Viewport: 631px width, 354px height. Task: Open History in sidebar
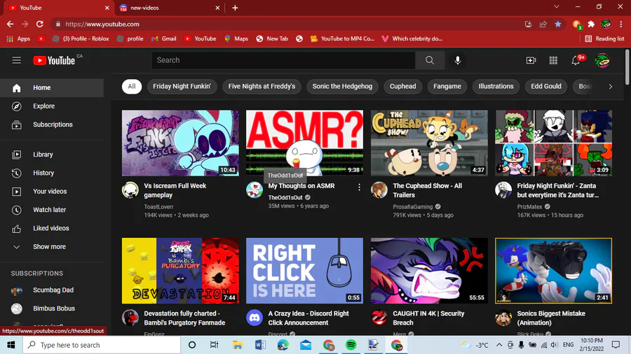pyautogui.click(x=52, y=173)
